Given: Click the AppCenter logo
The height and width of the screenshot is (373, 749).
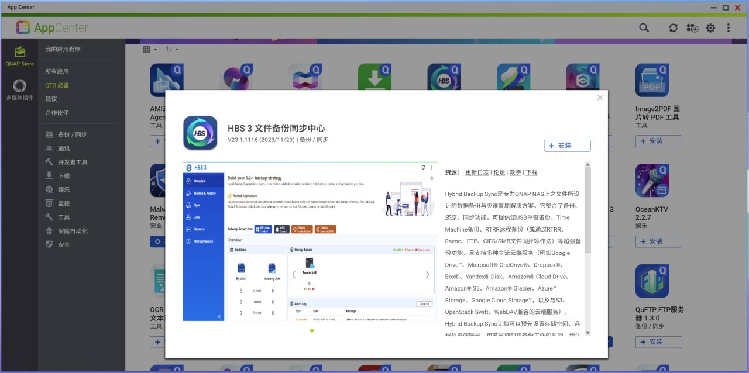Looking at the screenshot, I should (x=52, y=27).
